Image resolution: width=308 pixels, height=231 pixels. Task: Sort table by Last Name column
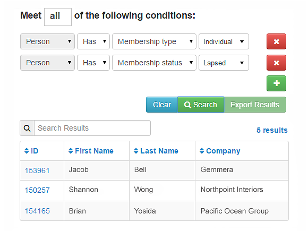pyautogui.click(x=156, y=151)
